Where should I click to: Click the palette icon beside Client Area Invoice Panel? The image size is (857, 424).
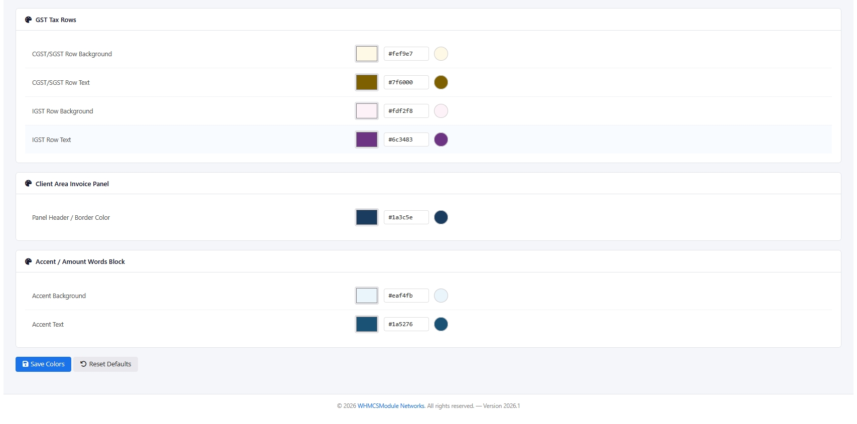28,184
